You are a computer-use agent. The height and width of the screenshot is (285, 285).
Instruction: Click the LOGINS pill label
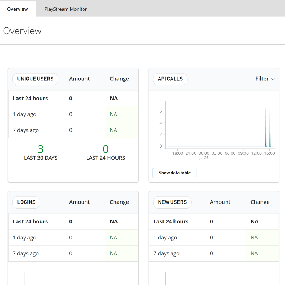point(26,202)
